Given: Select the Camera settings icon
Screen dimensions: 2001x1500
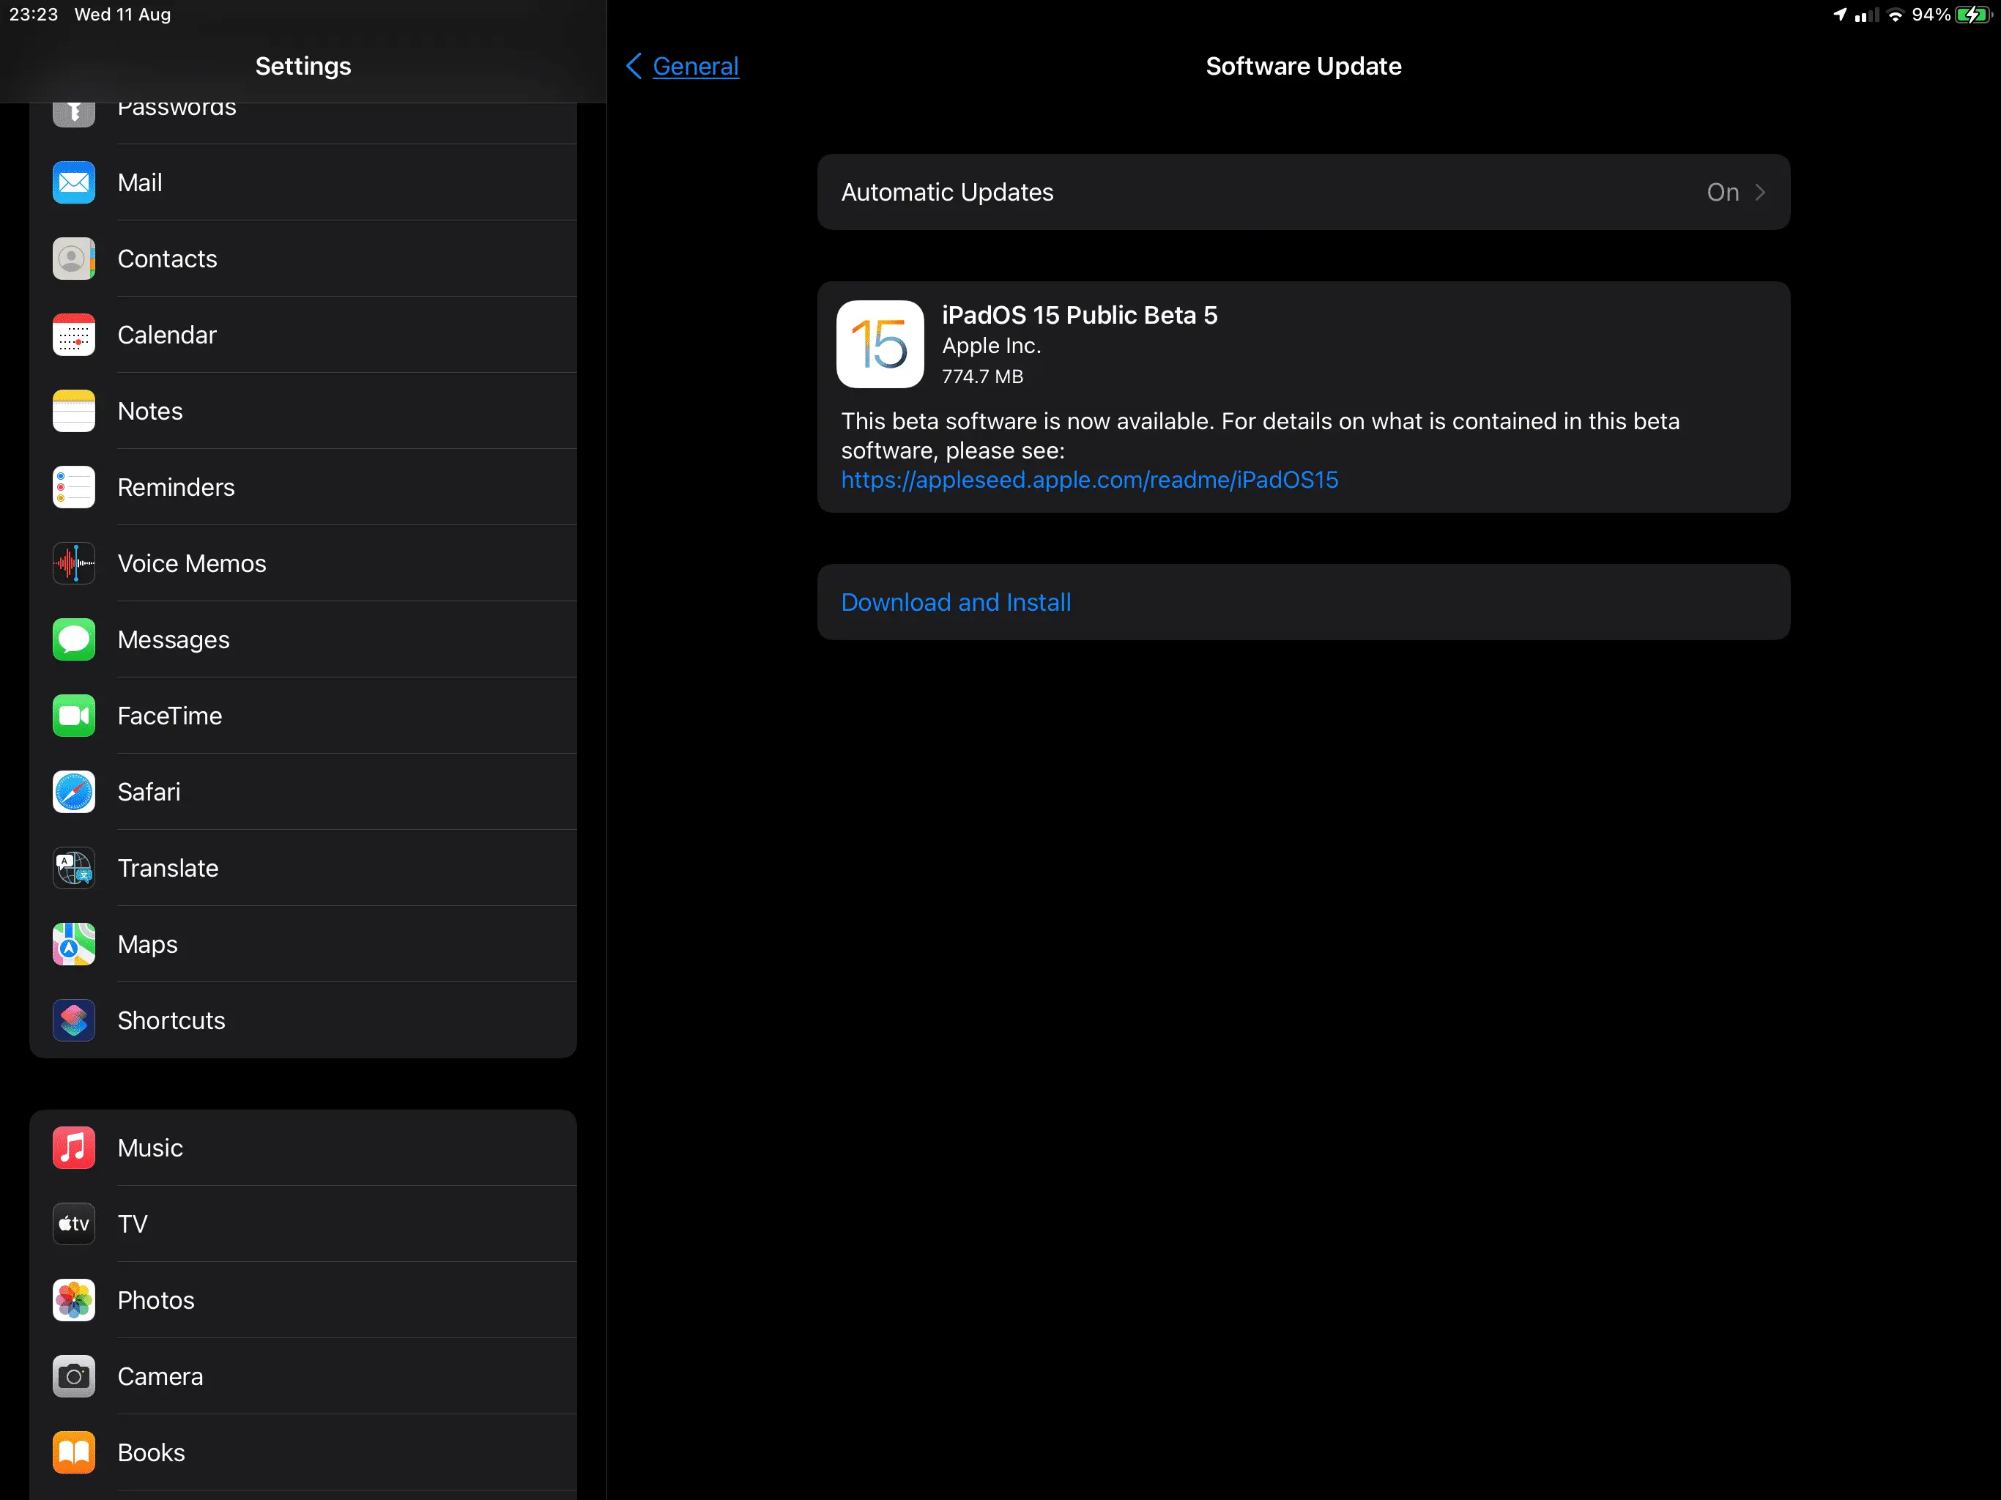Looking at the screenshot, I should (x=73, y=1376).
